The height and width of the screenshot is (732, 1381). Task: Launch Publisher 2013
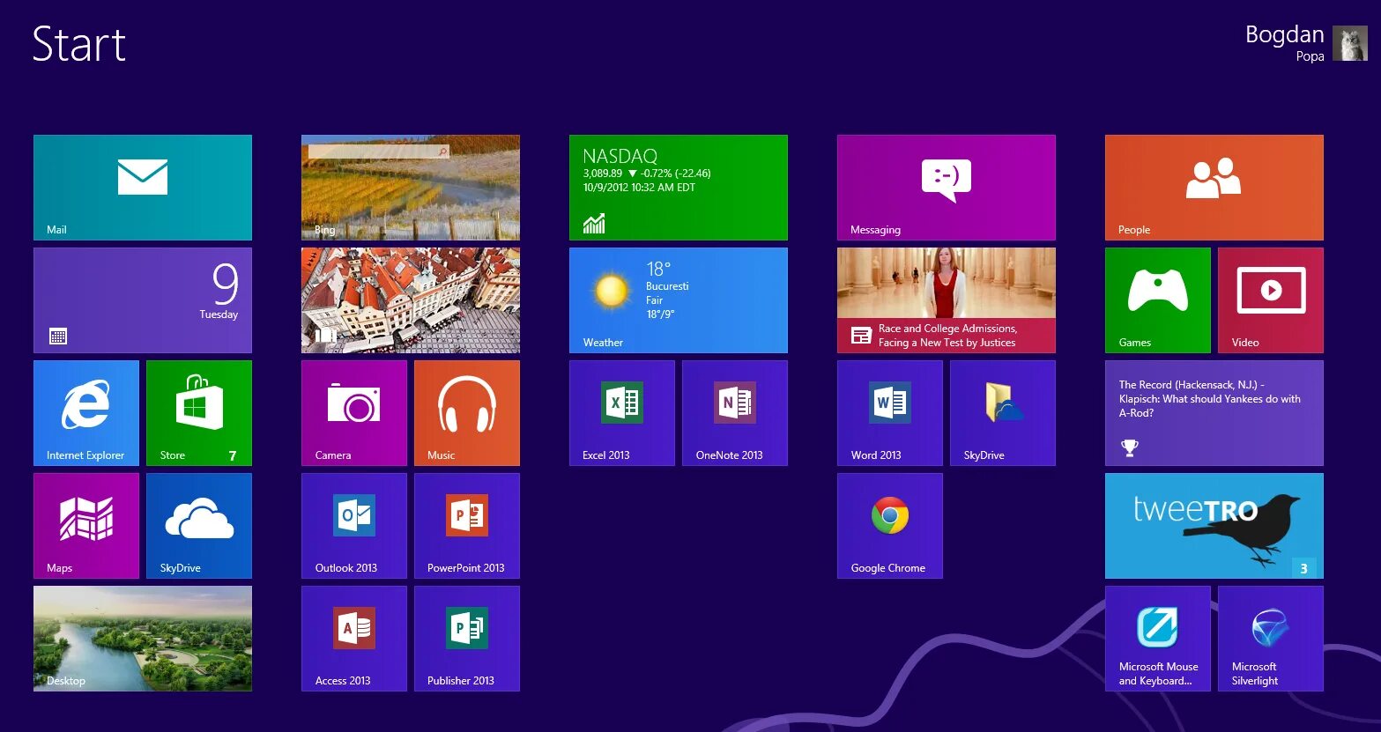point(467,639)
